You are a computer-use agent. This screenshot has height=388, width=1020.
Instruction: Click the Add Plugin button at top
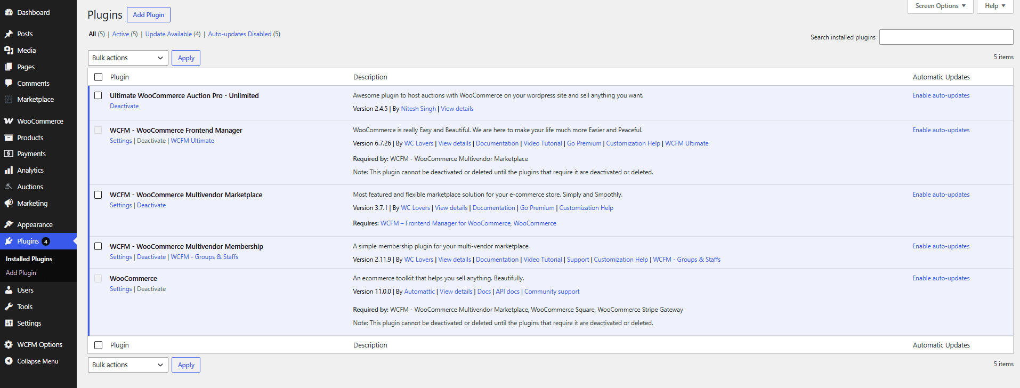point(149,14)
